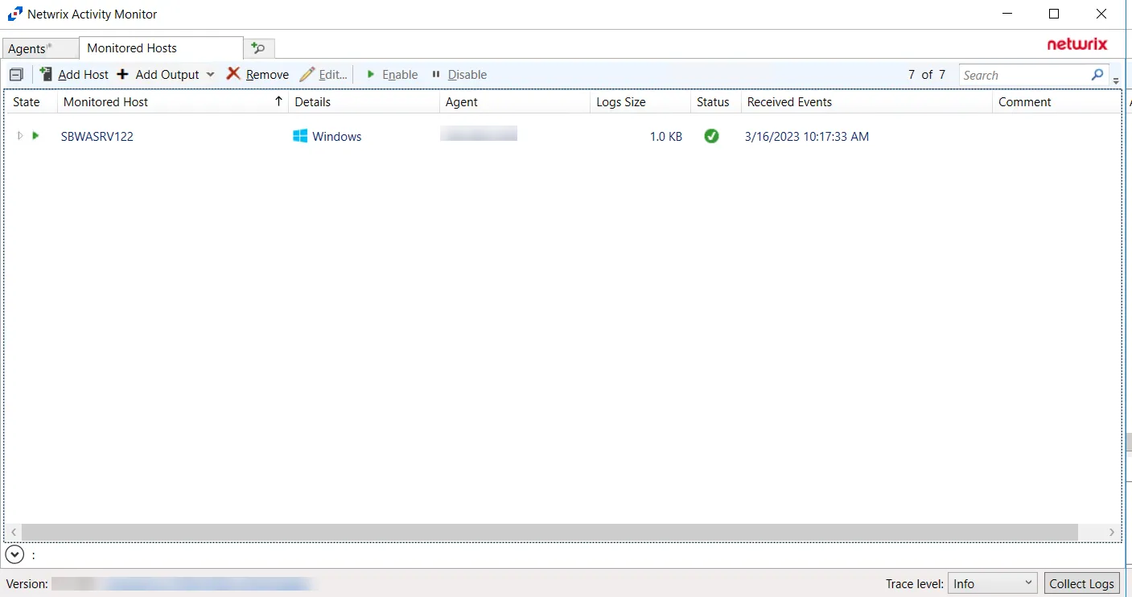Click the Status column header
1132x597 pixels.
point(716,102)
